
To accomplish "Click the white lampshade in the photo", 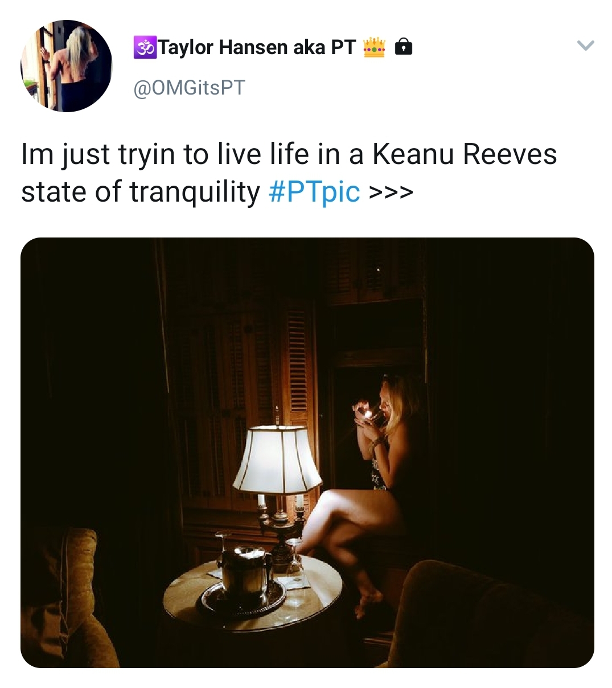I will [277, 459].
